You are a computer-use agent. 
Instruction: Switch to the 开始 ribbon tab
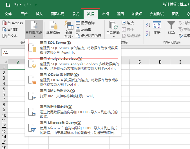pos(24,14)
